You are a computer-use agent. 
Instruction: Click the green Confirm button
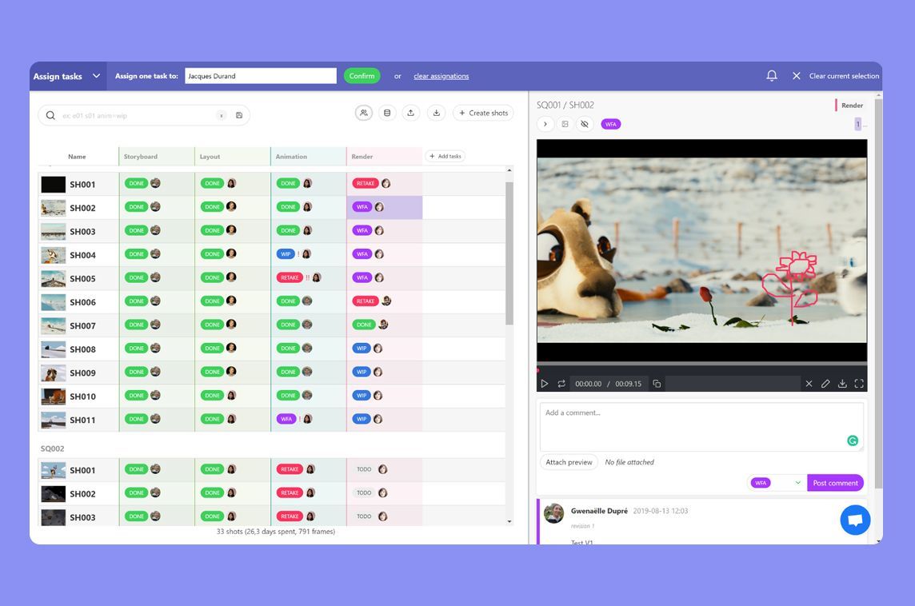click(362, 76)
